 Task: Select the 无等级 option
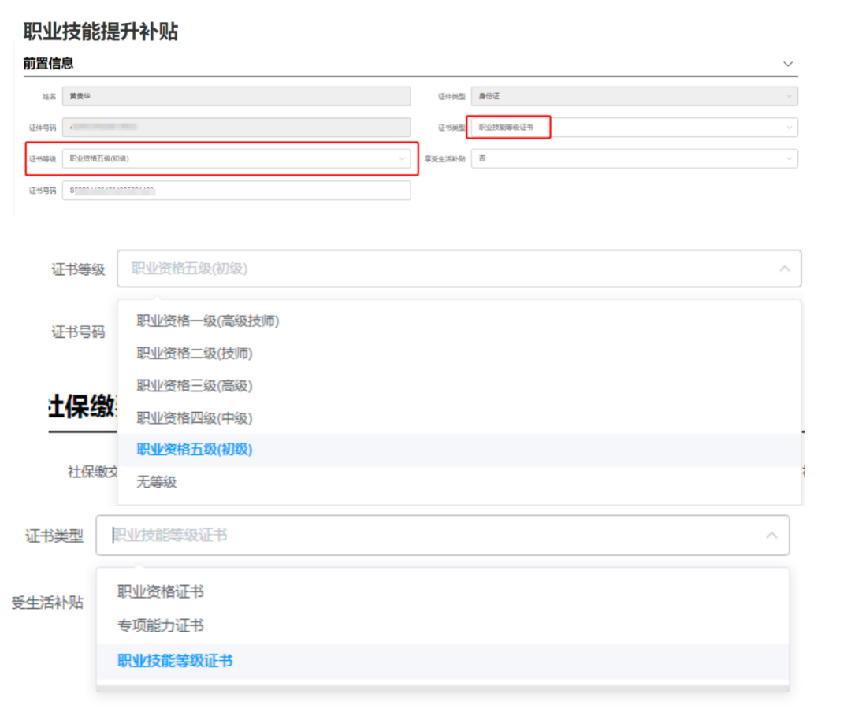(157, 482)
